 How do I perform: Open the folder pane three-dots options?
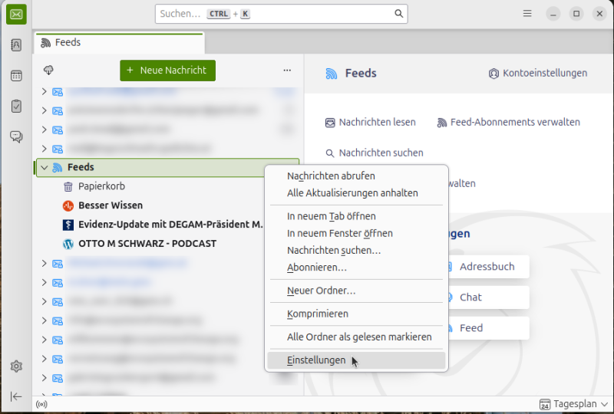287,71
